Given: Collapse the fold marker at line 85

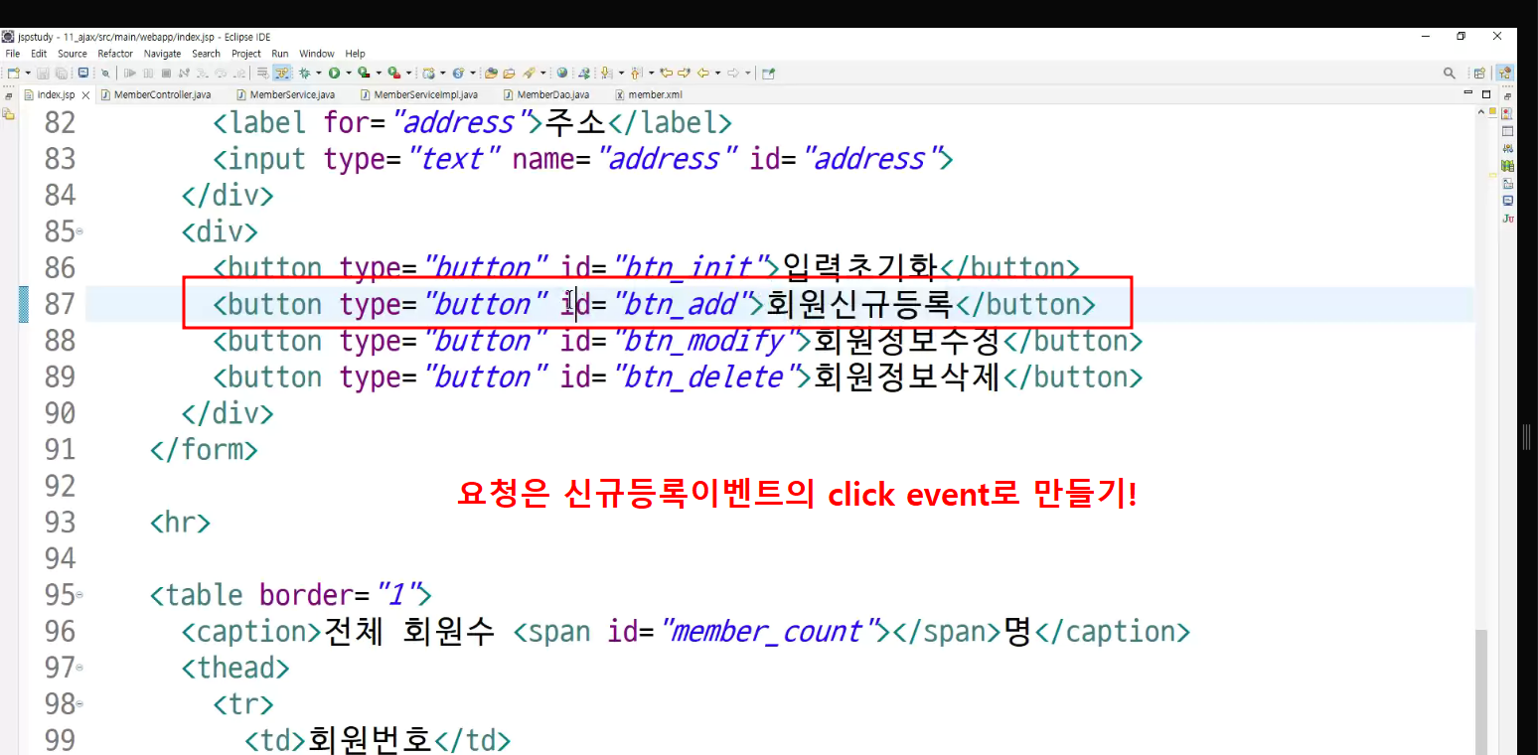Looking at the screenshot, I should point(79,232).
